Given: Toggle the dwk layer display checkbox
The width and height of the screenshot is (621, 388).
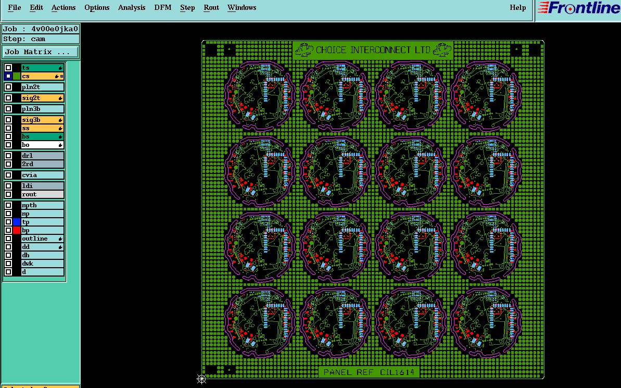Looking at the screenshot, I should (x=8, y=264).
